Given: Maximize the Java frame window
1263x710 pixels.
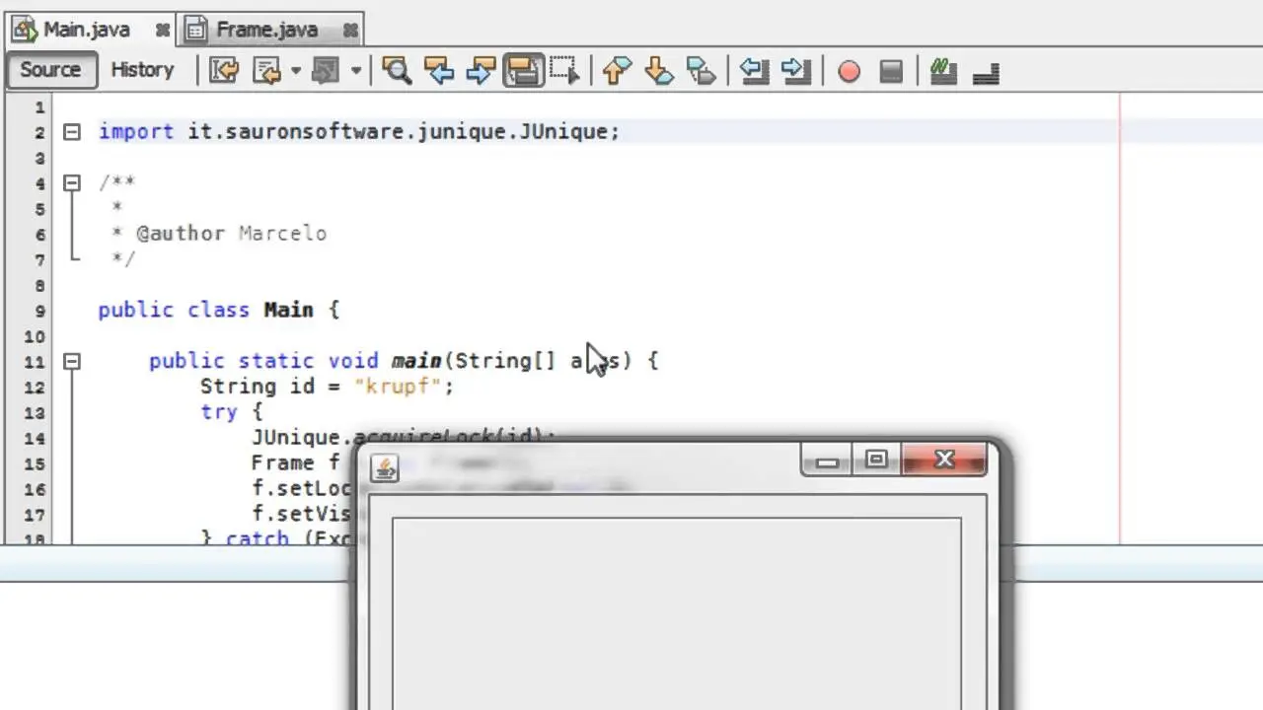Looking at the screenshot, I should tap(875, 460).
